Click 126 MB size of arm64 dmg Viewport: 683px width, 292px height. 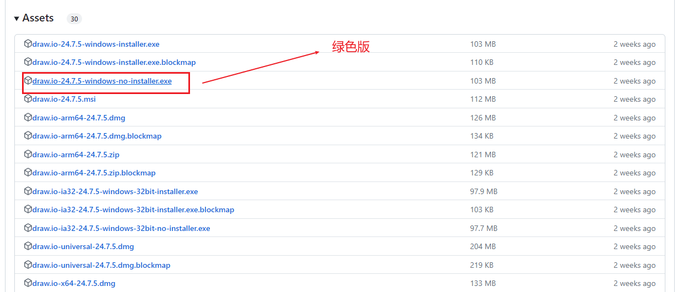[x=483, y=118]
